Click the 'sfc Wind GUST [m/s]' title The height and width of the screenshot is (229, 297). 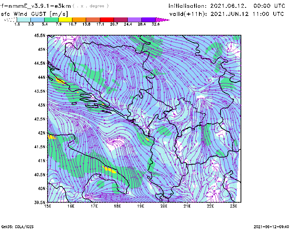[x=34, y=14]
